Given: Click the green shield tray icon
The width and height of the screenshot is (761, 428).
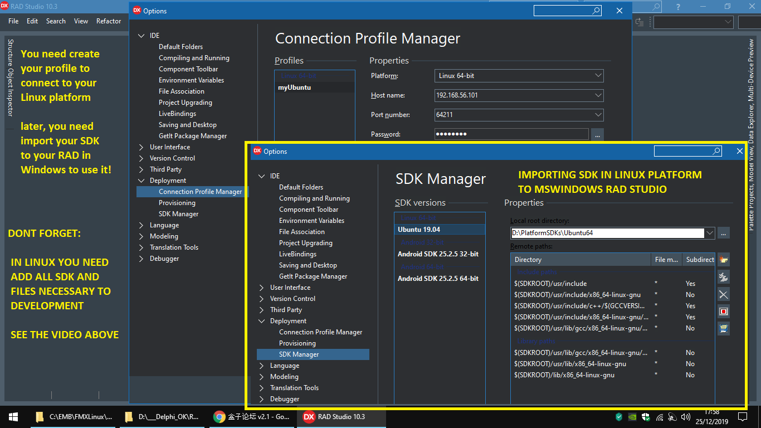Looking at the screenshot, I should [619, 417].
